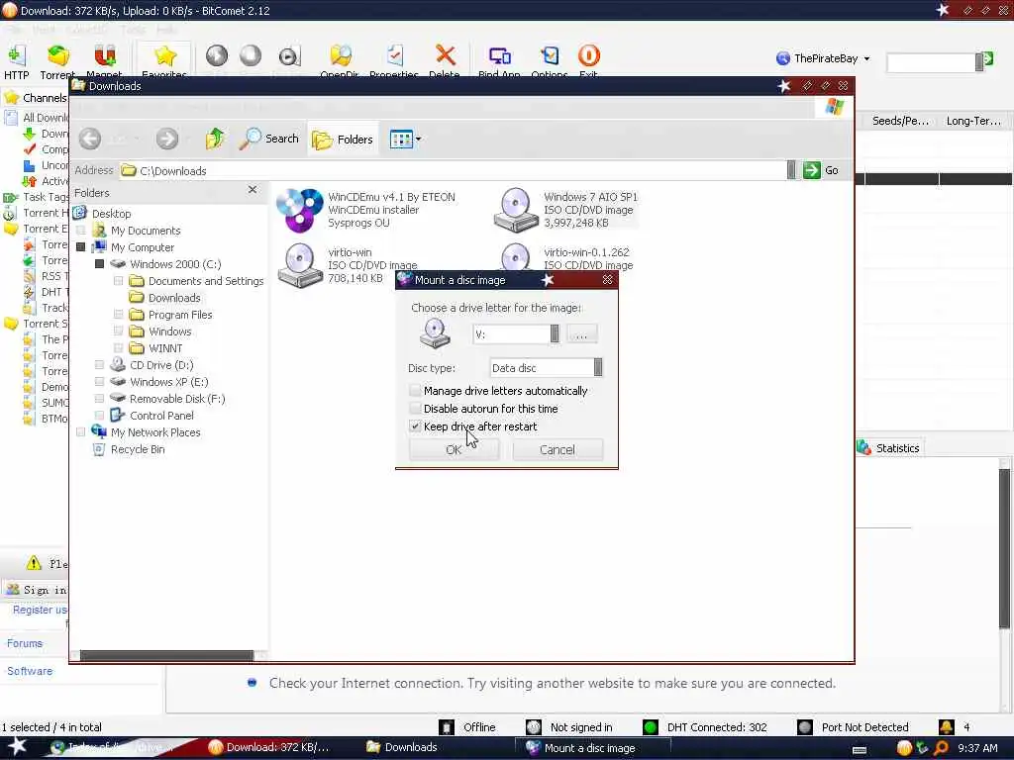Toggle the Folders pane toolbar button
This screenshot has width=1014, height=760.
(x=343, y=139)
